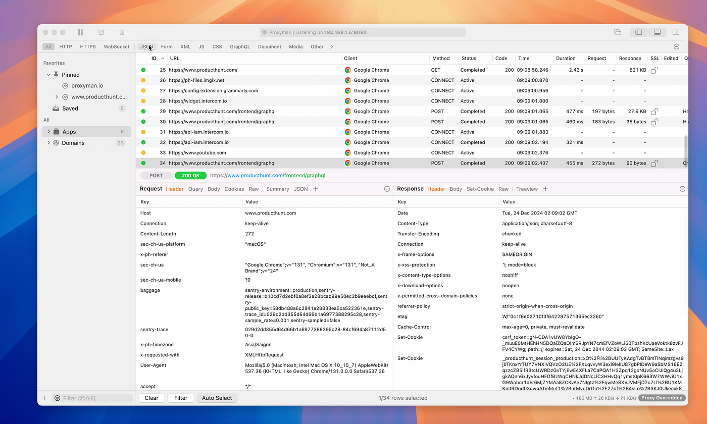Click the overlapping windows icon in toolbar
The height and width of the screenshot is (424, 707).
click(617, 32)
